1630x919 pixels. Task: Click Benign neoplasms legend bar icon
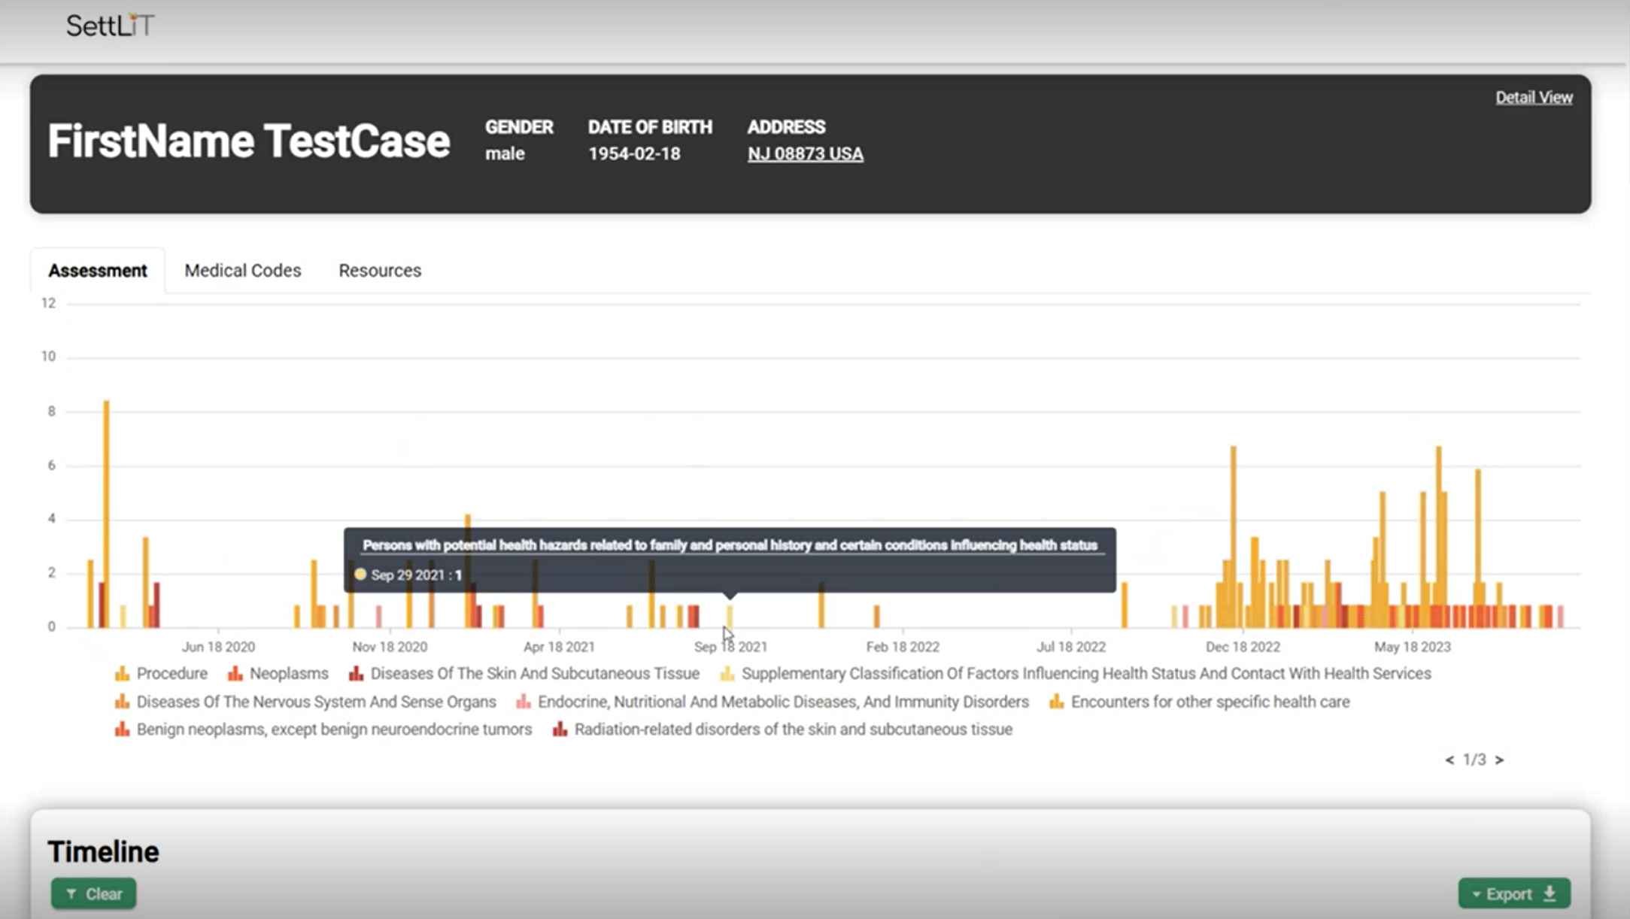[x=122, y=729]
